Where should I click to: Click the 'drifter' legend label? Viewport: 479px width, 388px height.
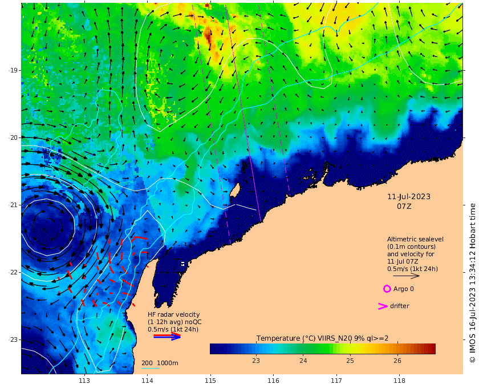click(400, 306)
